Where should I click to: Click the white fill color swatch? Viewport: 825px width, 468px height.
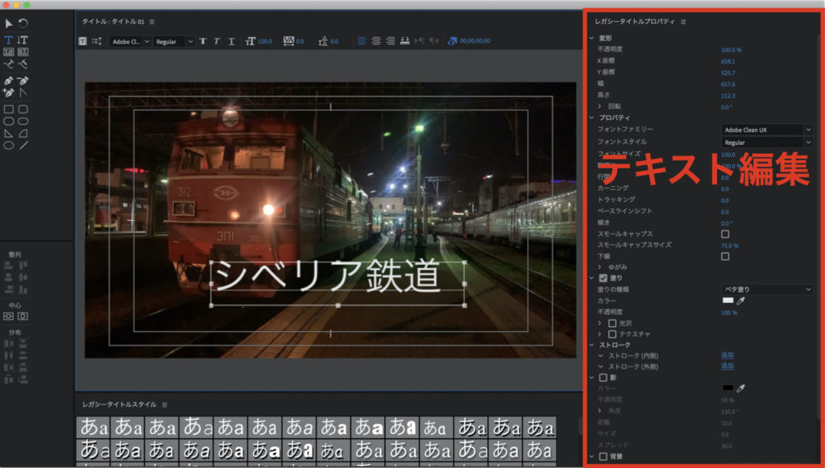tap(728, 300)
